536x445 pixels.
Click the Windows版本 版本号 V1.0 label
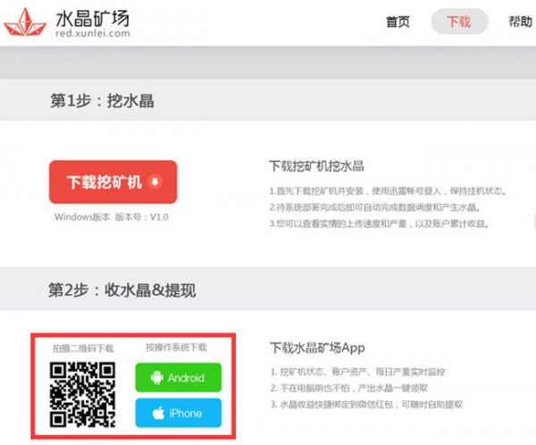pos(112,217)
